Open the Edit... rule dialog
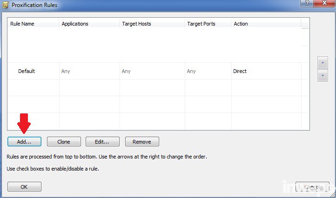 (x=102, y=141)
